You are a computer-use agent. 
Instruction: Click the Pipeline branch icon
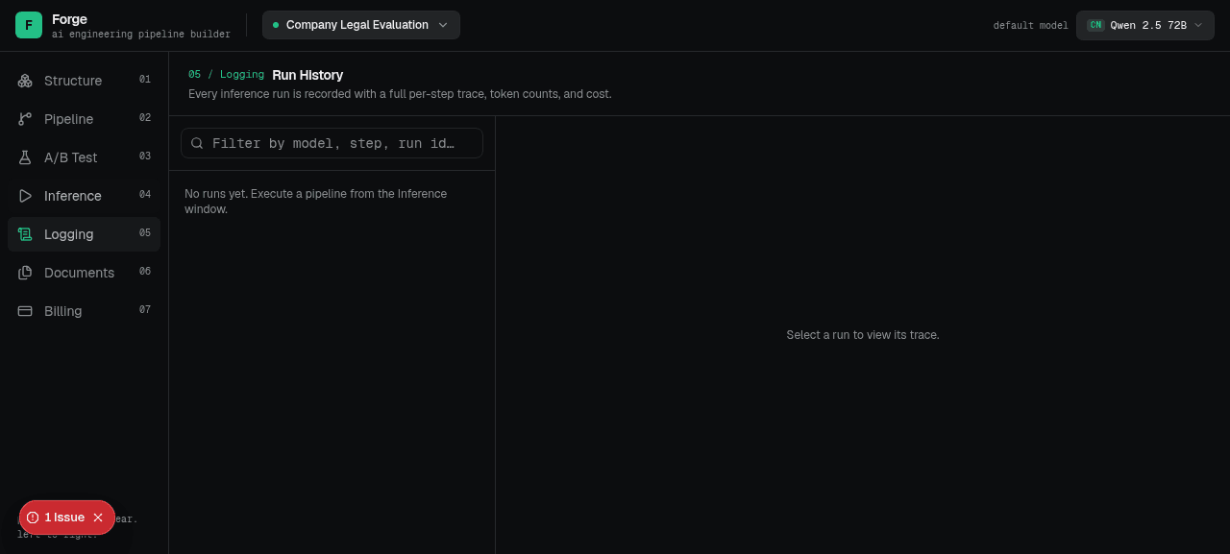point(25,119)
